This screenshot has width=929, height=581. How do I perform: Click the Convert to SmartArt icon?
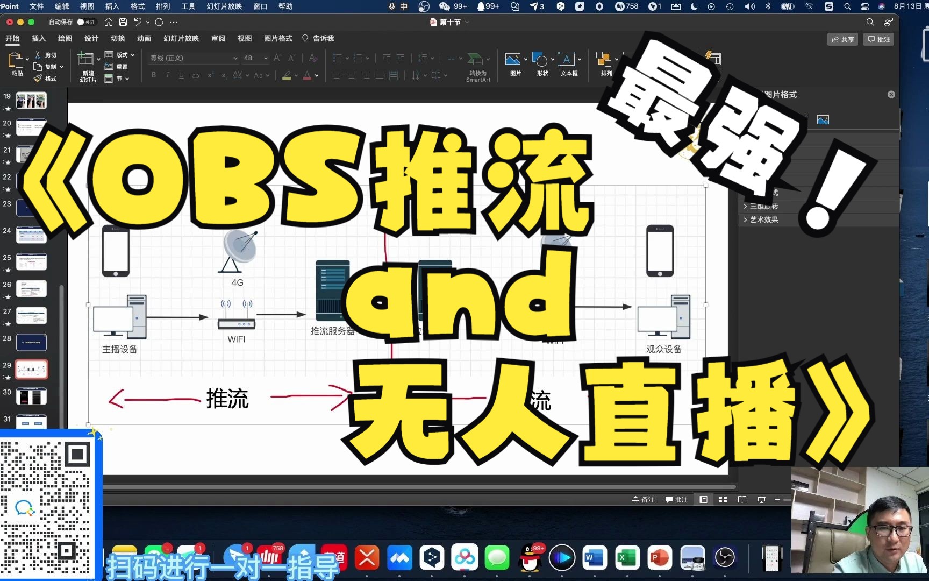[475, 59]
